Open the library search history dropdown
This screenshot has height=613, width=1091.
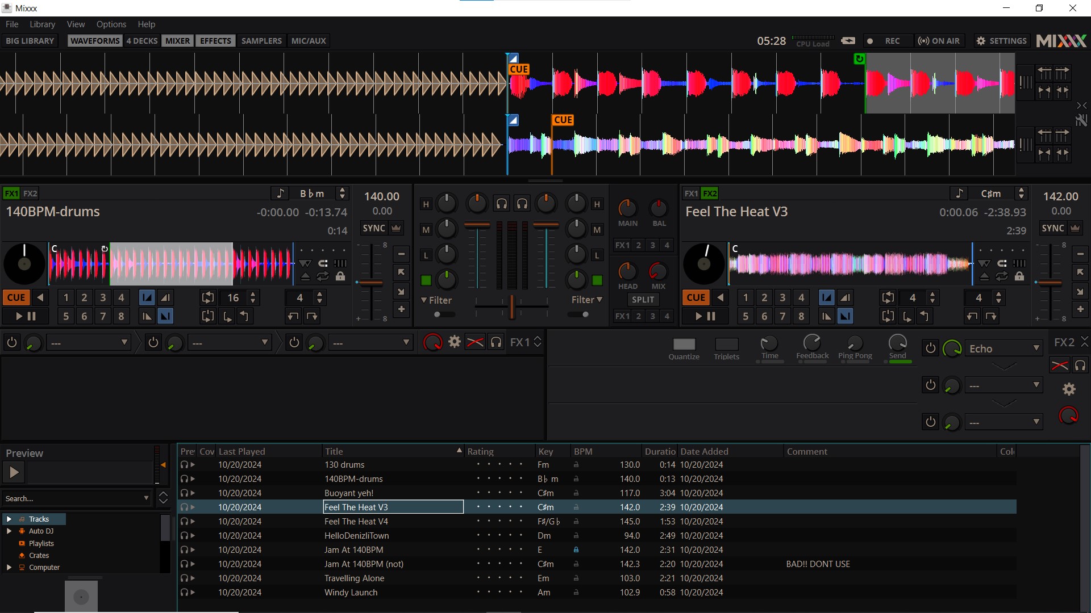[x=146, y=498]
